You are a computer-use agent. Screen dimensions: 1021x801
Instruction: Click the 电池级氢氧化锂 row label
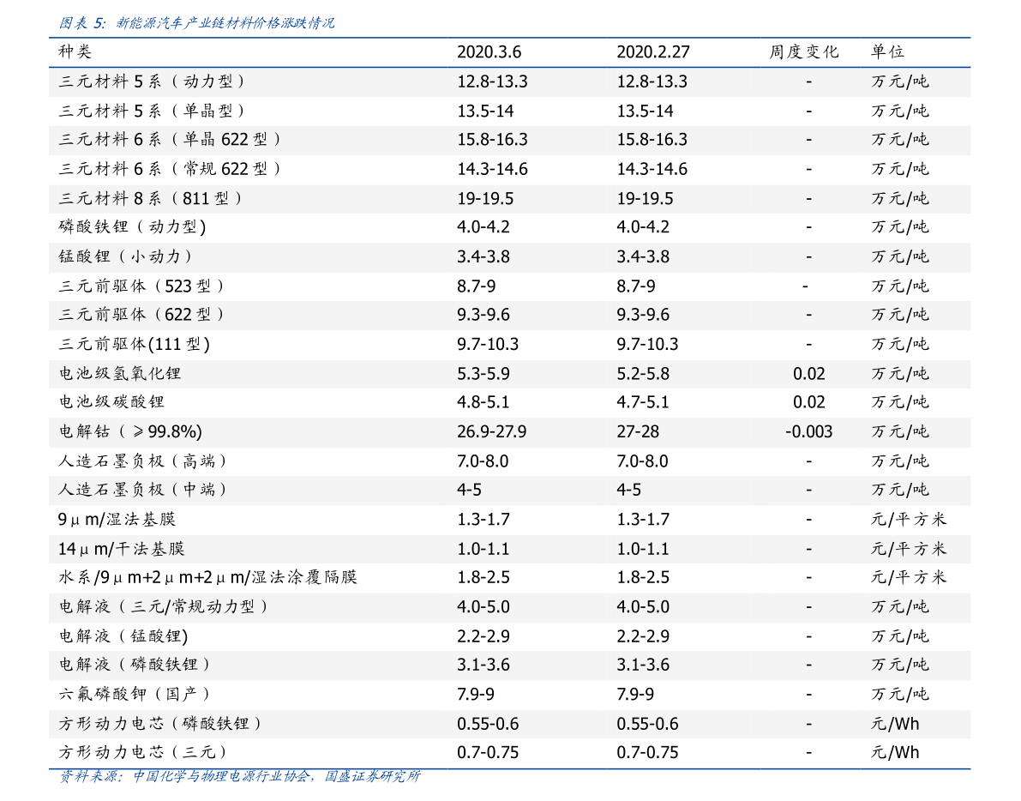[x=120, y=373]
